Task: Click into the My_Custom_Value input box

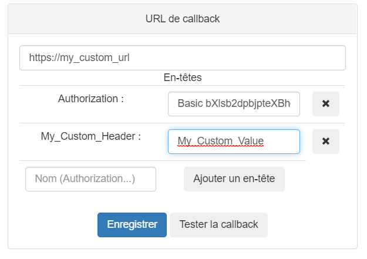Action: (233, 142)
